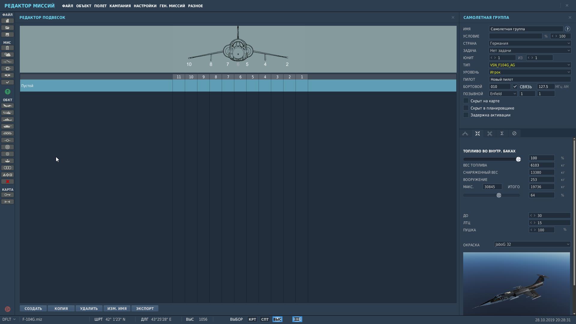Open the ФАЙЛ menu
The width and height of the screenshot is (576, 324).
pos(67,6)
